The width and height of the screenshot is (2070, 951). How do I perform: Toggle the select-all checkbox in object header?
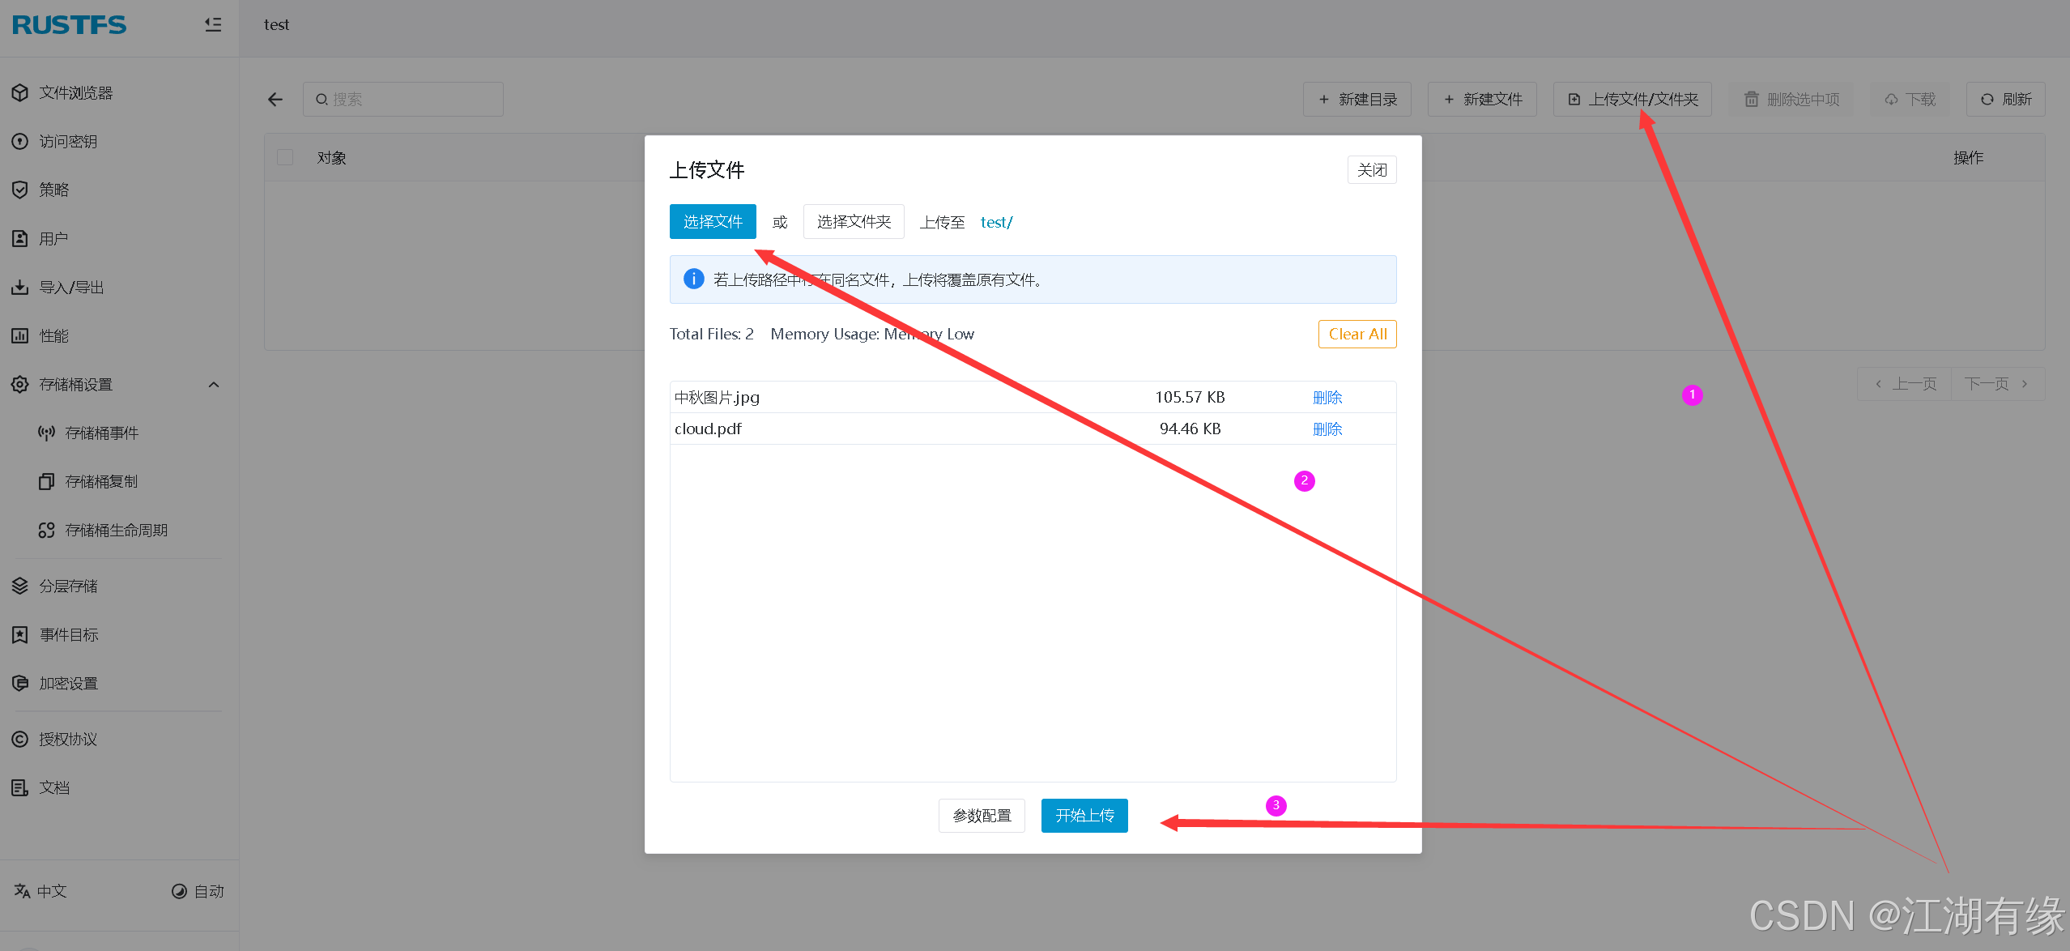pos(285,157)
